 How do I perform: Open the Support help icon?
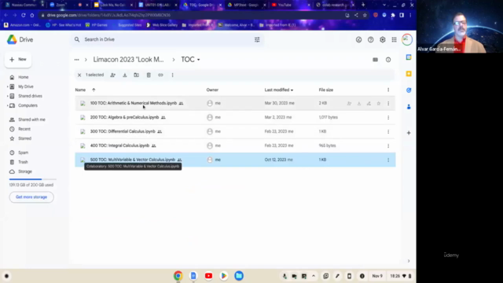click(x=370, y=40)
